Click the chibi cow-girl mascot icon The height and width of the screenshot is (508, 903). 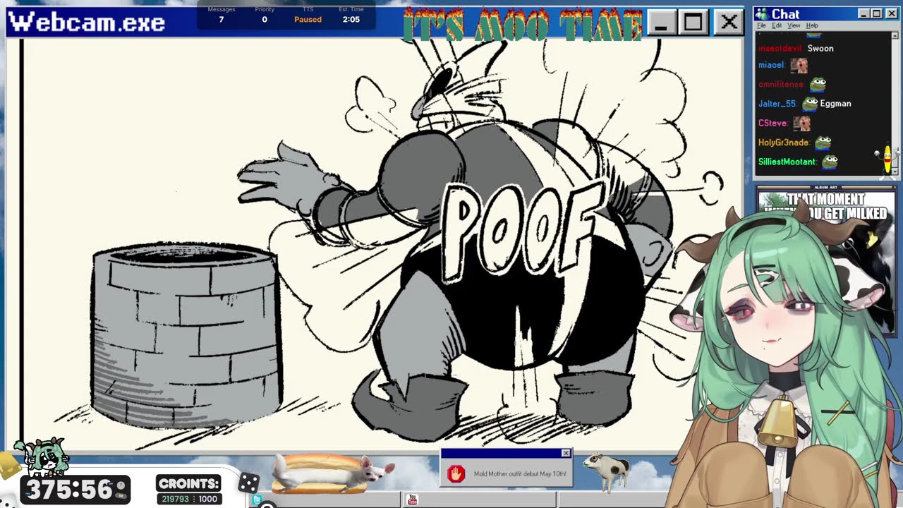point(42,456)
